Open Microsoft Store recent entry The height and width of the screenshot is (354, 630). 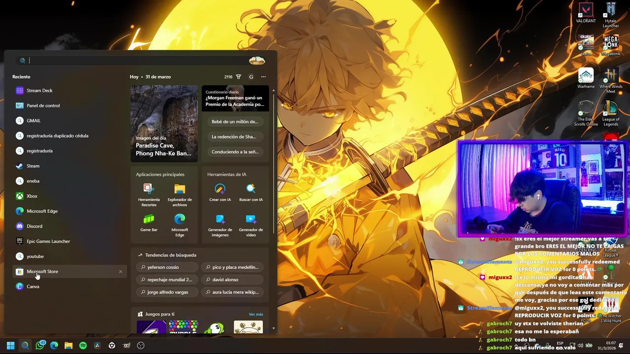click(69, 271)
